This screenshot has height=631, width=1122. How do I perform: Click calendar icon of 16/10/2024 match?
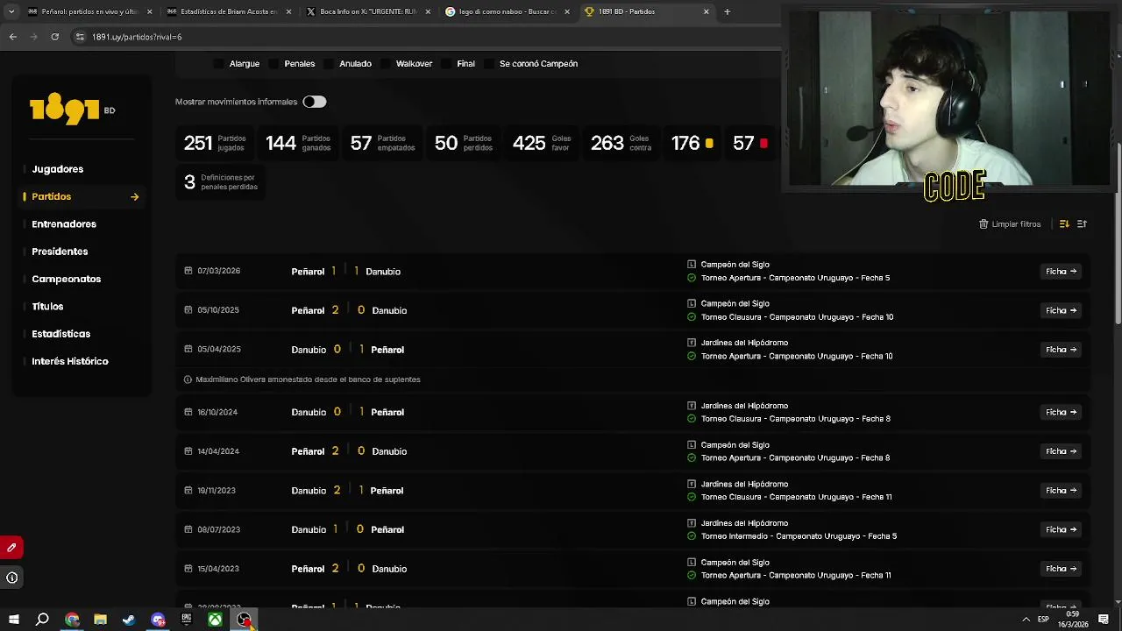[x=188, y=412]
